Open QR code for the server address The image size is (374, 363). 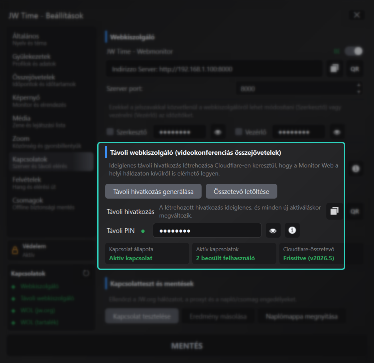(355, 69)
